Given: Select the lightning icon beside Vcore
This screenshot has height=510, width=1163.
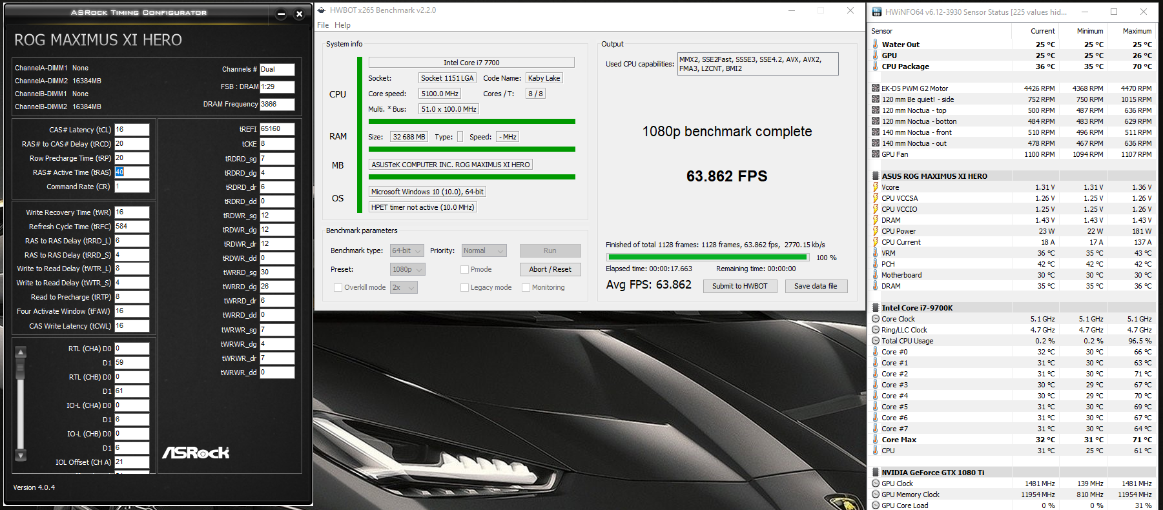Looking at the screenshot, I should tap(876, 187).
